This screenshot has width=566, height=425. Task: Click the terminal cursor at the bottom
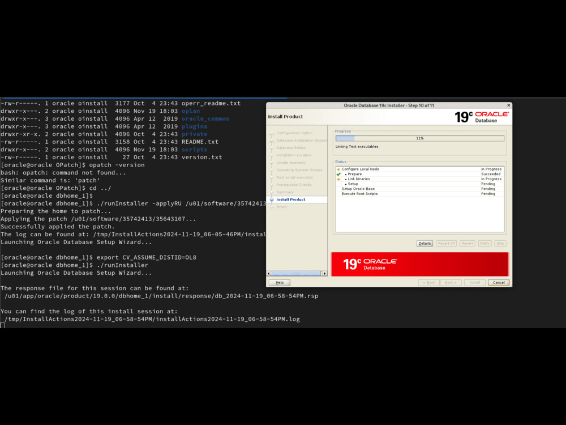pos(2,326)
